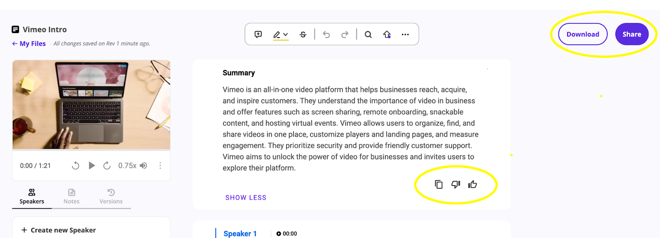Click the Summary heading
The height and width of the screenshot is (238, 660).
[239, 73]
